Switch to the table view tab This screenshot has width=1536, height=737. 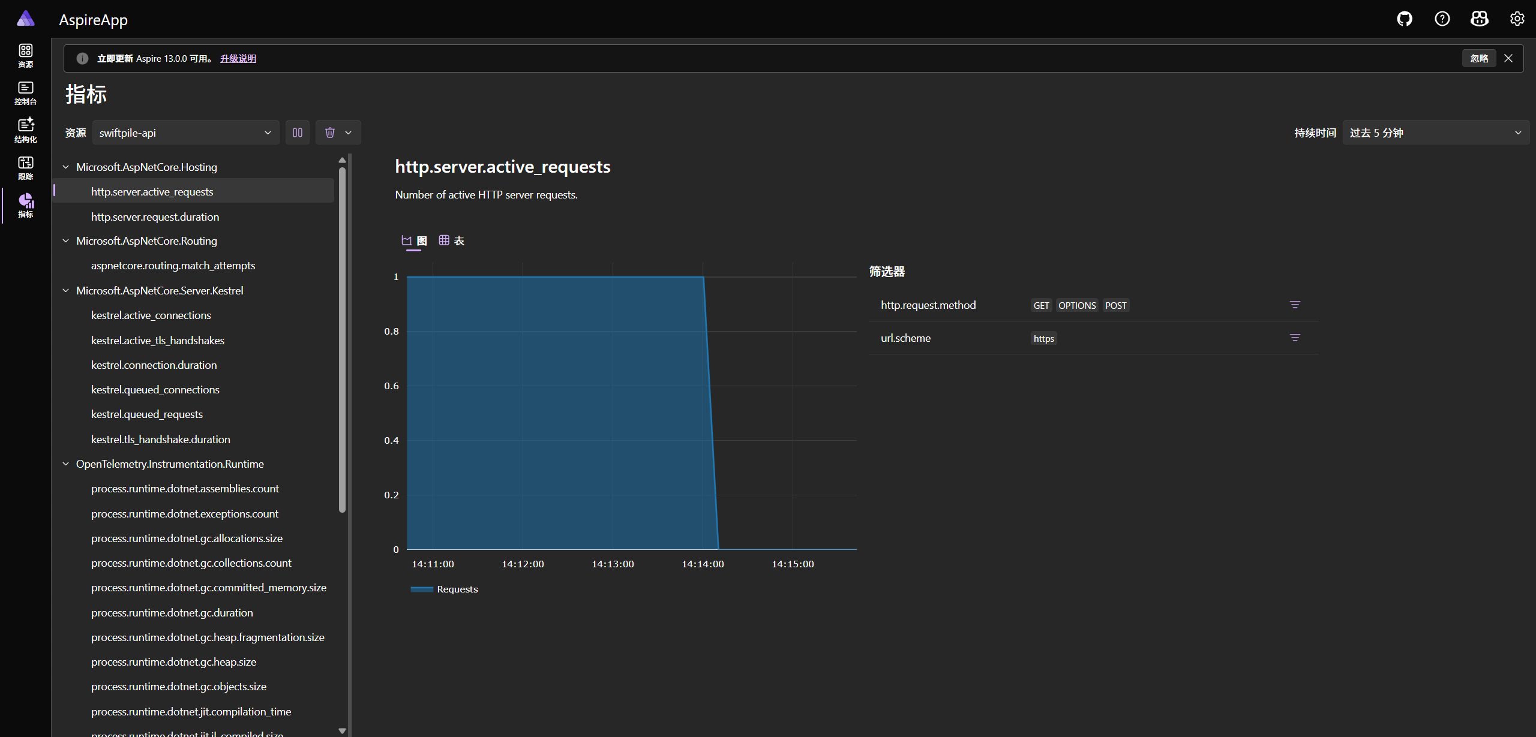tap(452, 240)
